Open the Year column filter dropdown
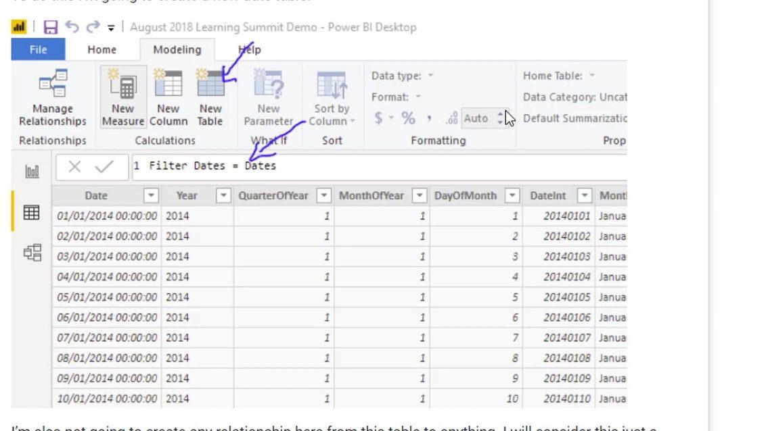The width and height of the screenshot is (768, 431). pyautogui.click(x=223, y=196)
